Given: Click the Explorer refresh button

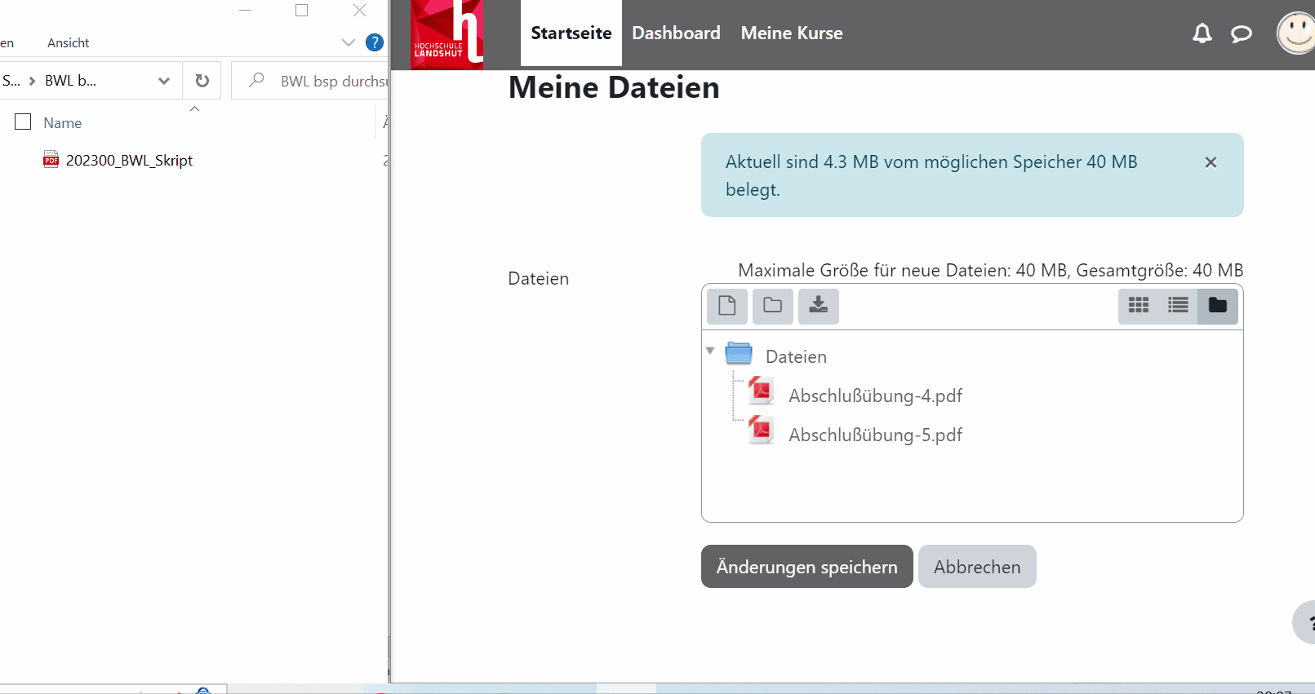Looking at the screenshot, I should click(202, 81).
